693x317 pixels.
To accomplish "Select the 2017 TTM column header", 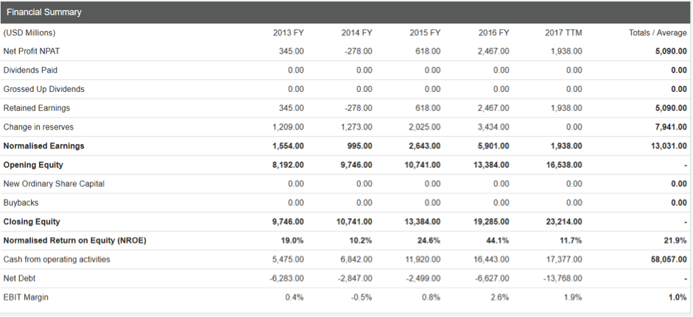I will click(x=563, y=32).
